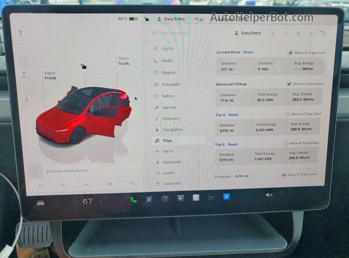Tap the Bluetooth icon in the settings header
Viewport: 349px width, 258px height.
[311, 33]
